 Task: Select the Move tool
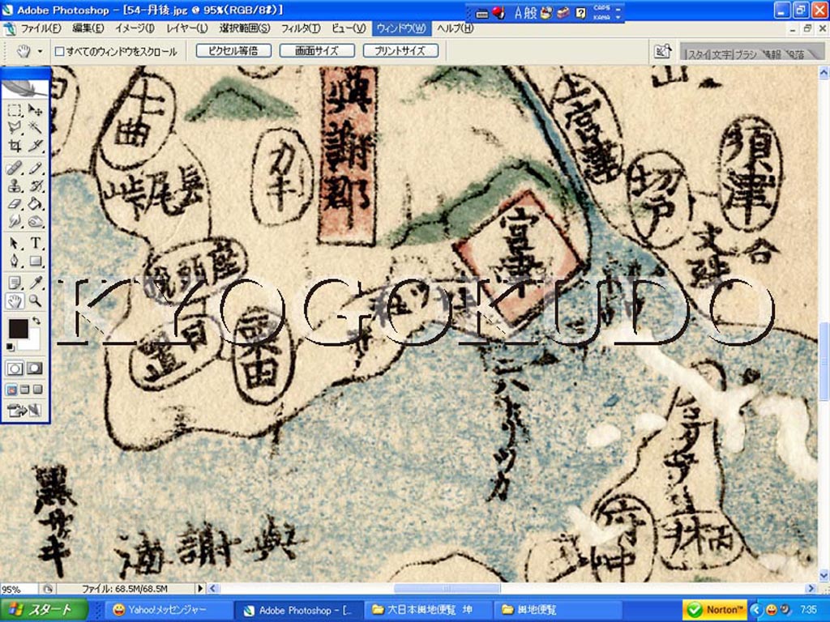(x=35, y=110)
